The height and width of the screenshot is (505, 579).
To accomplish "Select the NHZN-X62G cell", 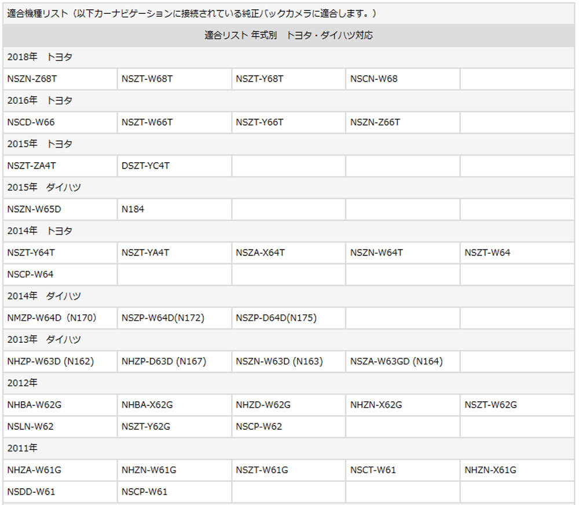I will [x=403, y=405].
